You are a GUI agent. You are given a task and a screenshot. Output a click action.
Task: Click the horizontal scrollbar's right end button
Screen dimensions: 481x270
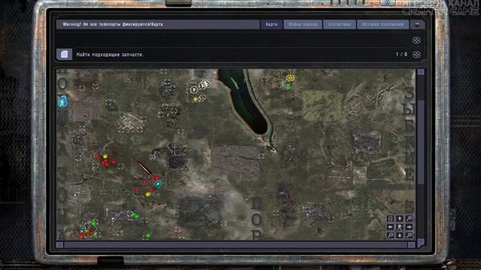[x=411, y=245]
